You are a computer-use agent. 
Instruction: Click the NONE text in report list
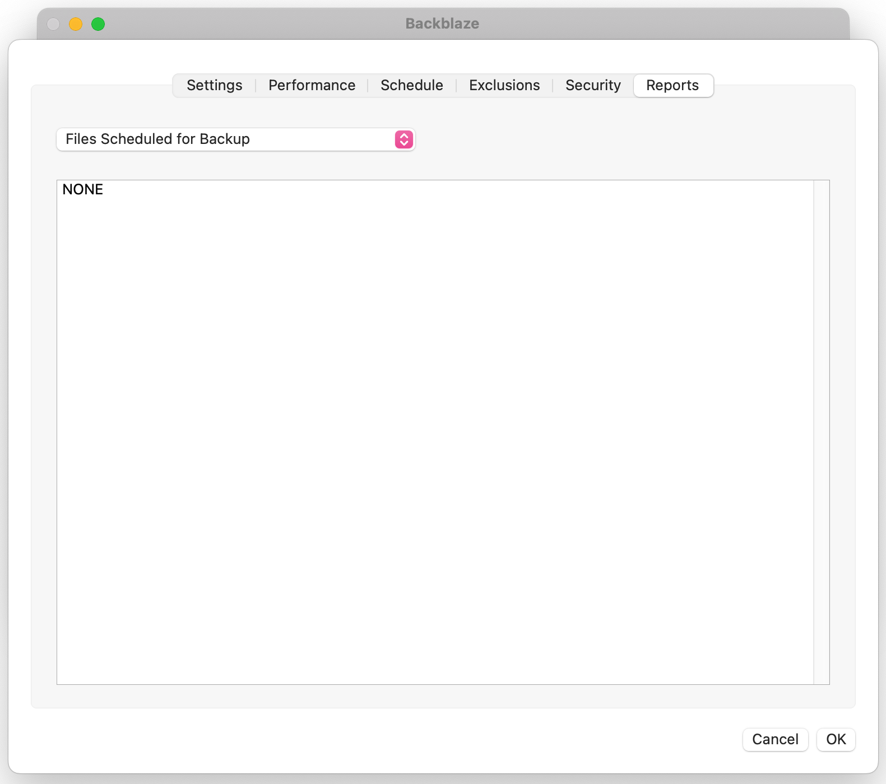83,189
